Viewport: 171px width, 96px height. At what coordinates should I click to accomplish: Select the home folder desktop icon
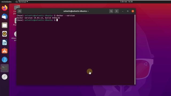pyautogui.click(x=17, y=7)
